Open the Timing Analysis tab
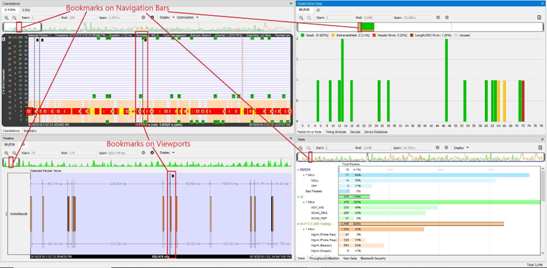This screenshot has height=268, width=547. (336, 132)
